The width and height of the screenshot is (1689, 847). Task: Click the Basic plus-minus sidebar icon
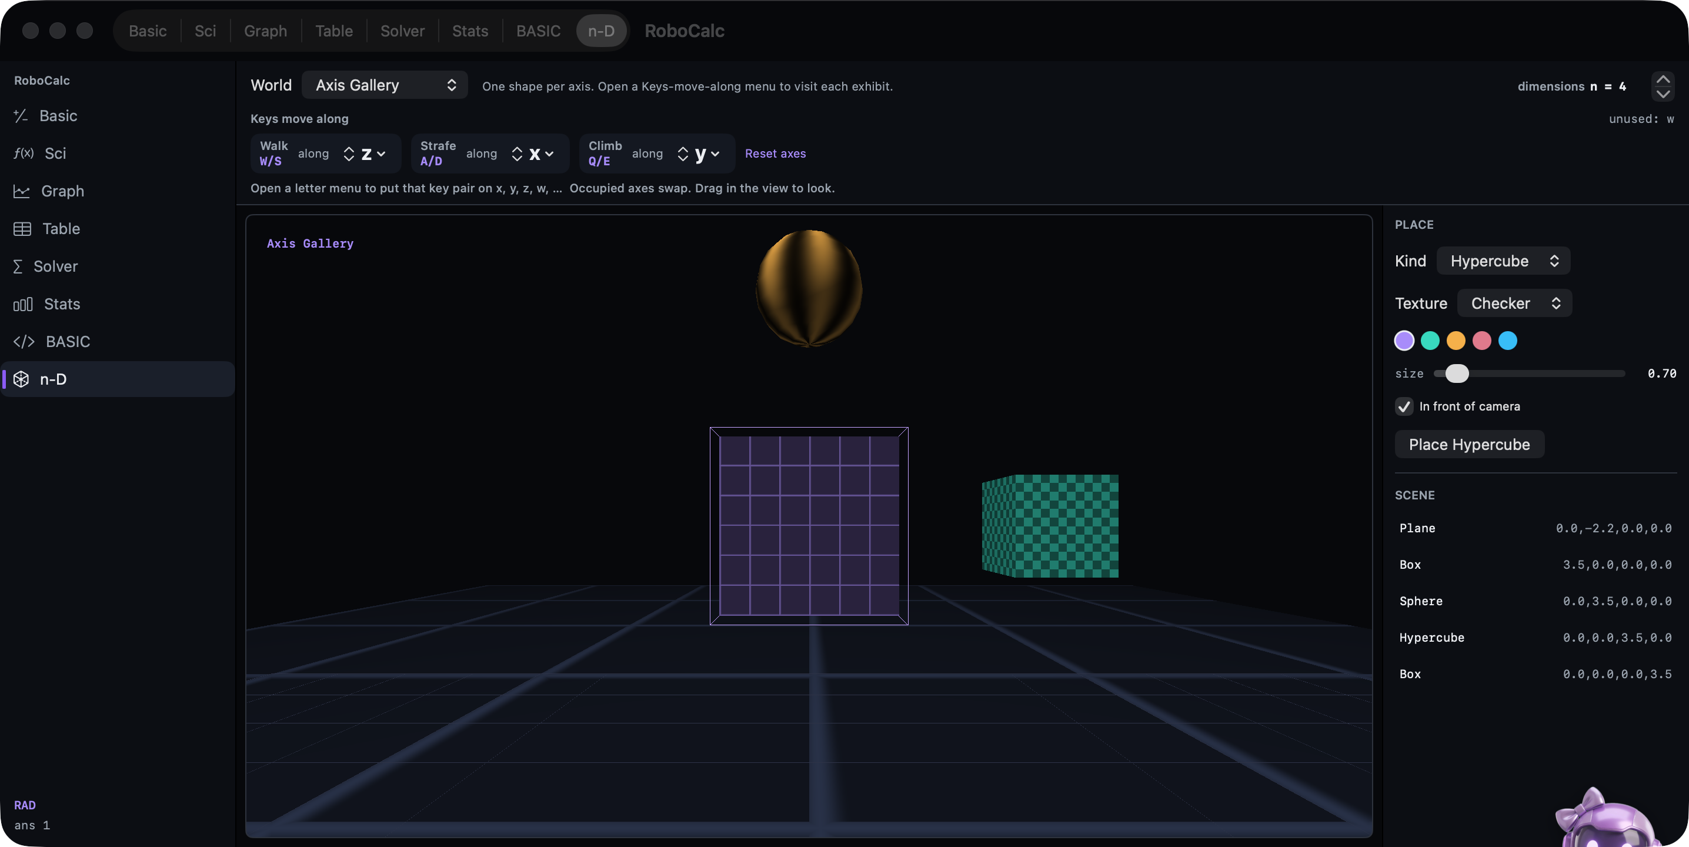click(21, 116)
